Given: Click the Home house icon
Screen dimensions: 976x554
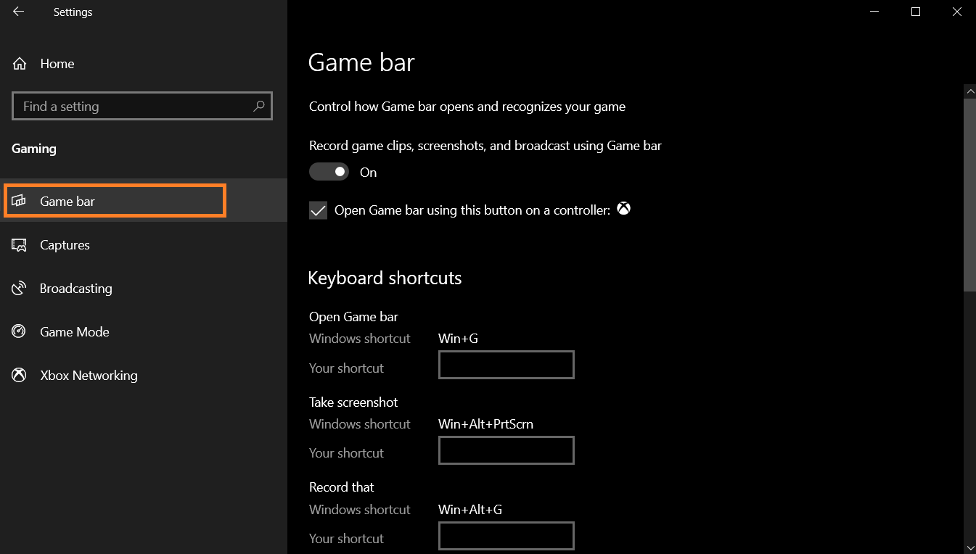Looking at the screenshot, I should 20,64.
